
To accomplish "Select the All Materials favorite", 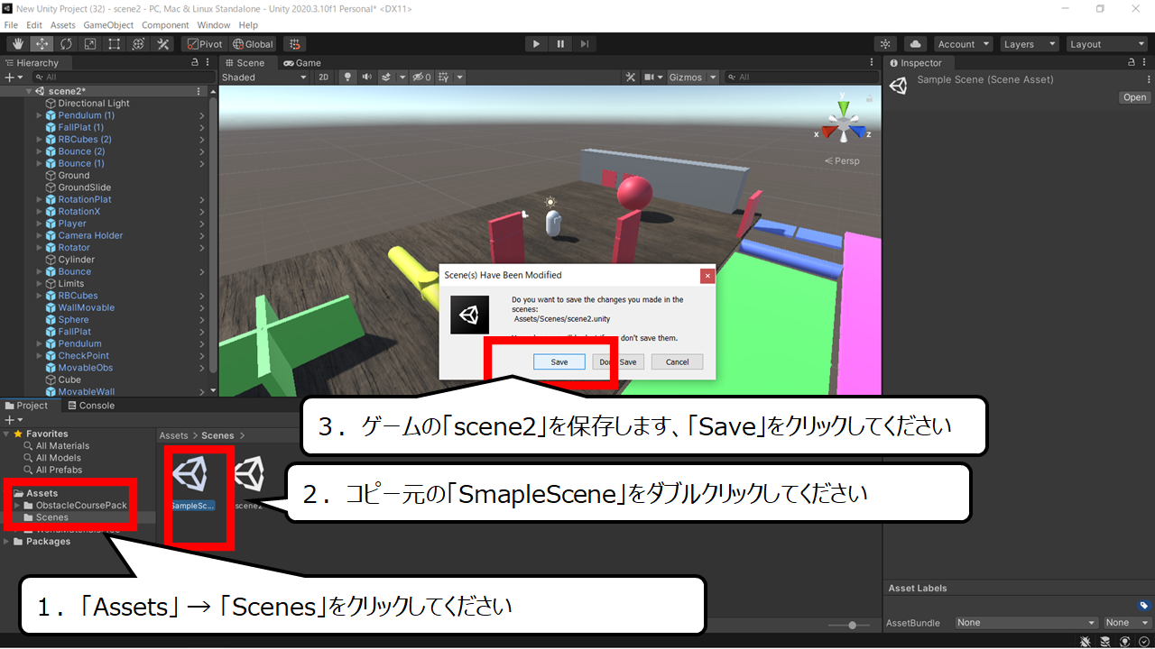I will coord(62,446).
